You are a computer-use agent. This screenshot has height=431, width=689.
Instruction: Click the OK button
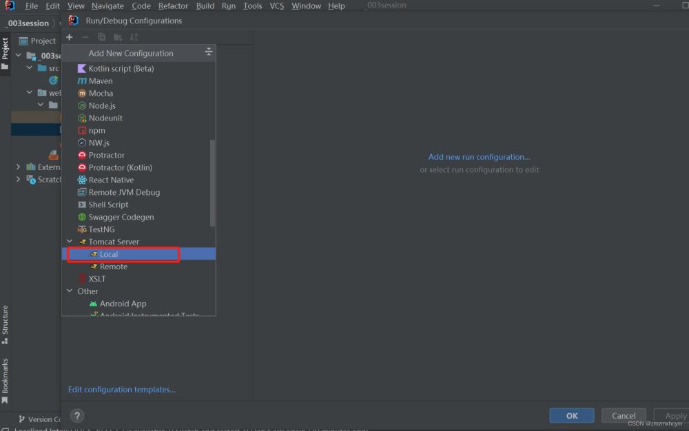click(572, 416)
